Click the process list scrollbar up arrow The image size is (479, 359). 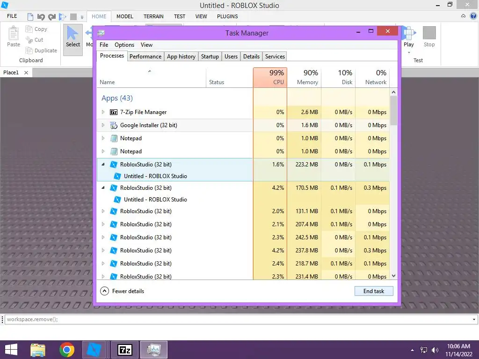(393, 92)
